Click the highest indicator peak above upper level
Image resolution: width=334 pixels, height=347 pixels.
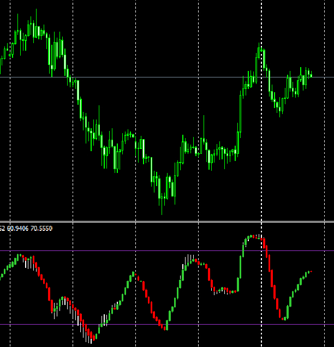pos(253,236)
